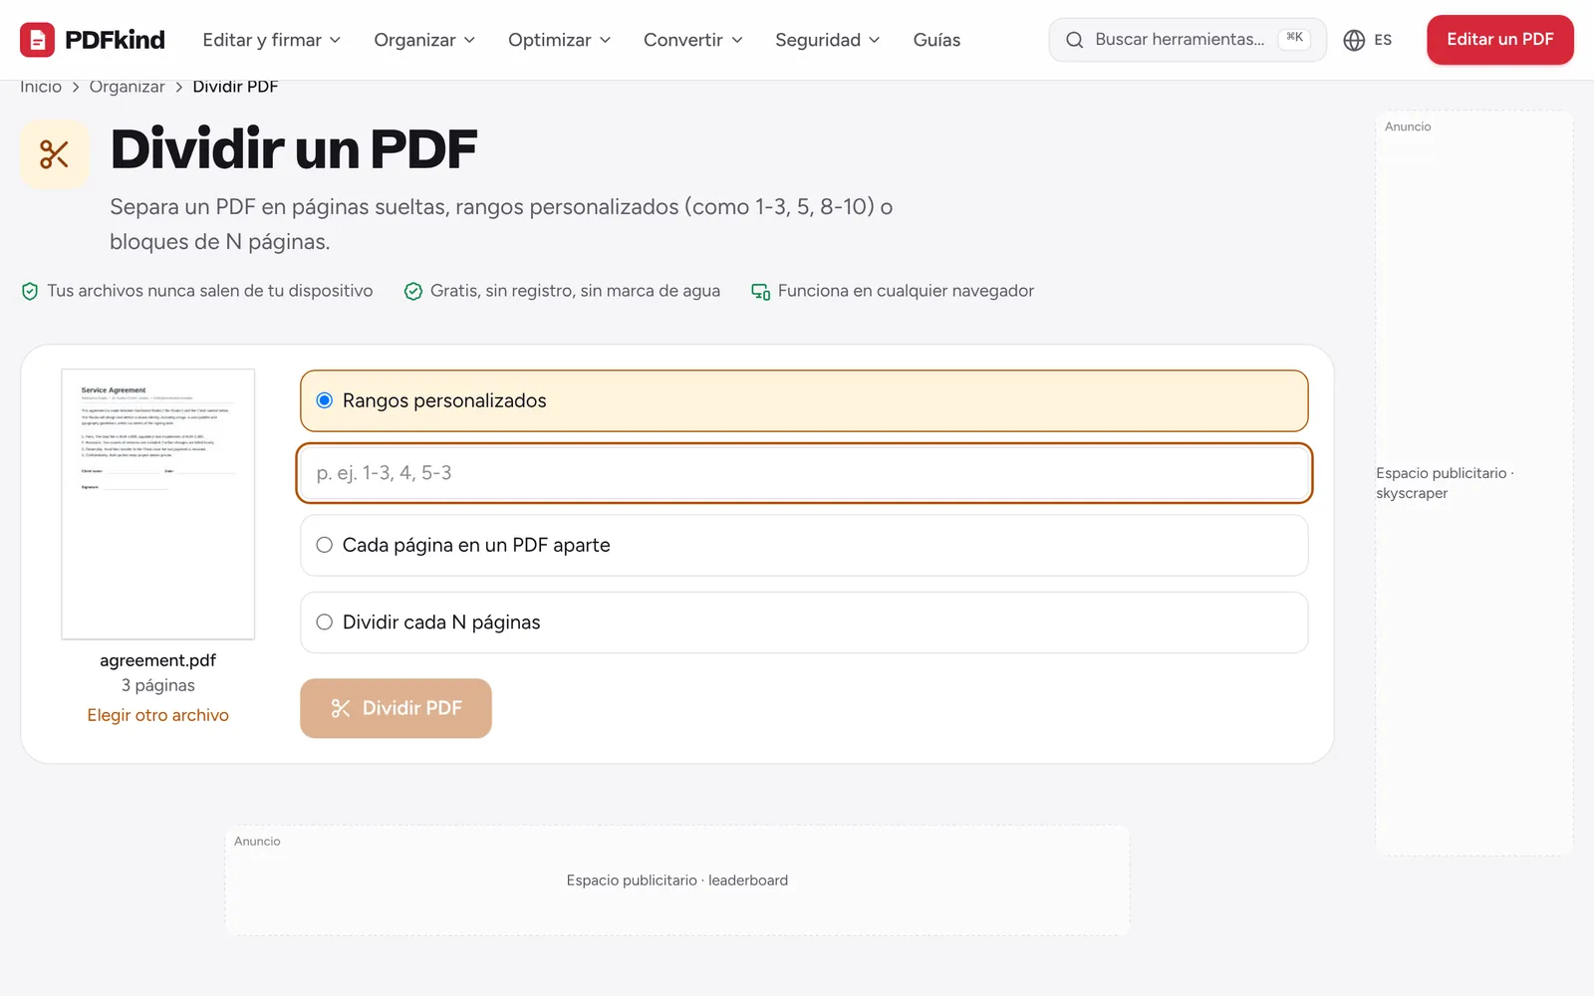Click the checkmark badge beside 'Gratis, sin registro'

(x=413, y=291)
